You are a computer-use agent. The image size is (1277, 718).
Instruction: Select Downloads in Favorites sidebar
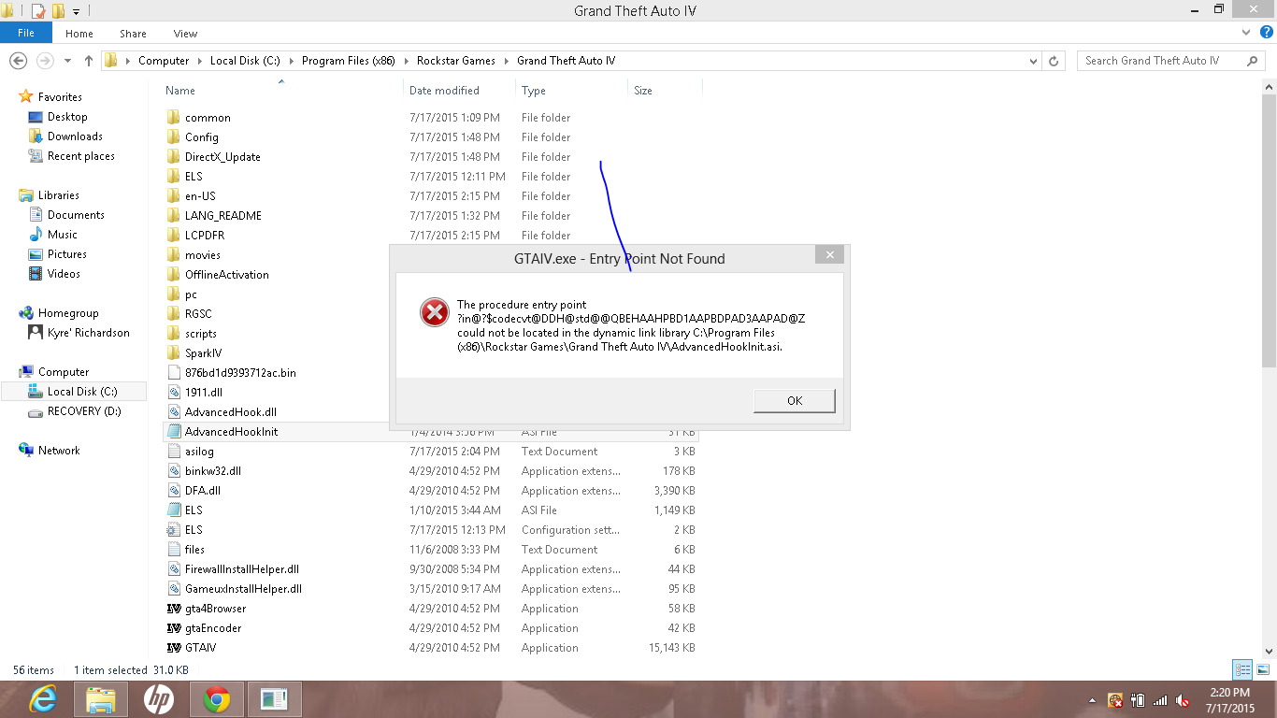point(75,136)
